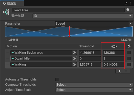
Task: Open the Inspector tab's three-dot menu
Action: pos(130,3)
